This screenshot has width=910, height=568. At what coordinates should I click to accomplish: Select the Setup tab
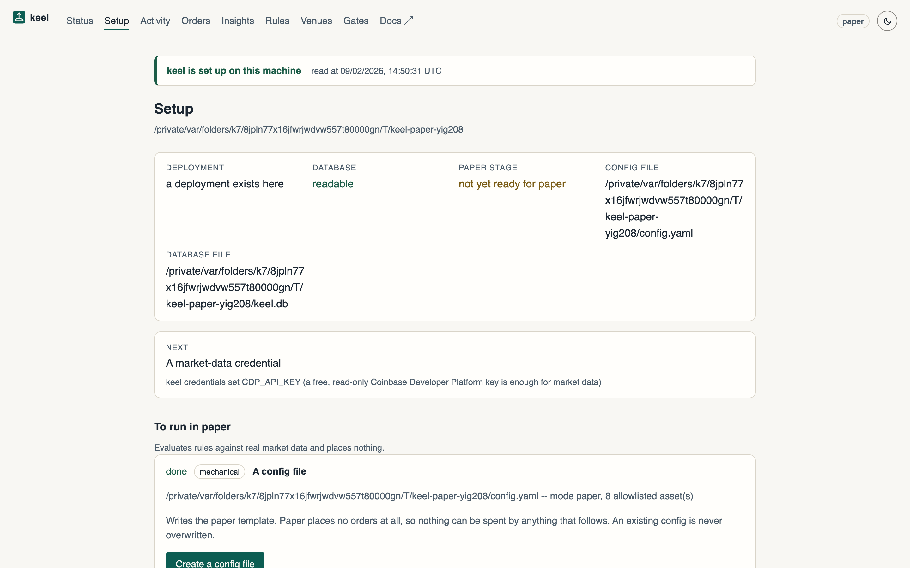pos(117,21)
